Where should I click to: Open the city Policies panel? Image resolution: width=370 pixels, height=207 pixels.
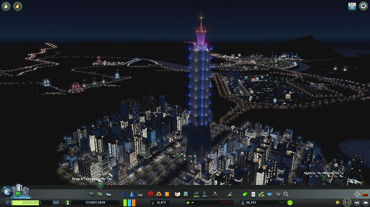[253, 194]
